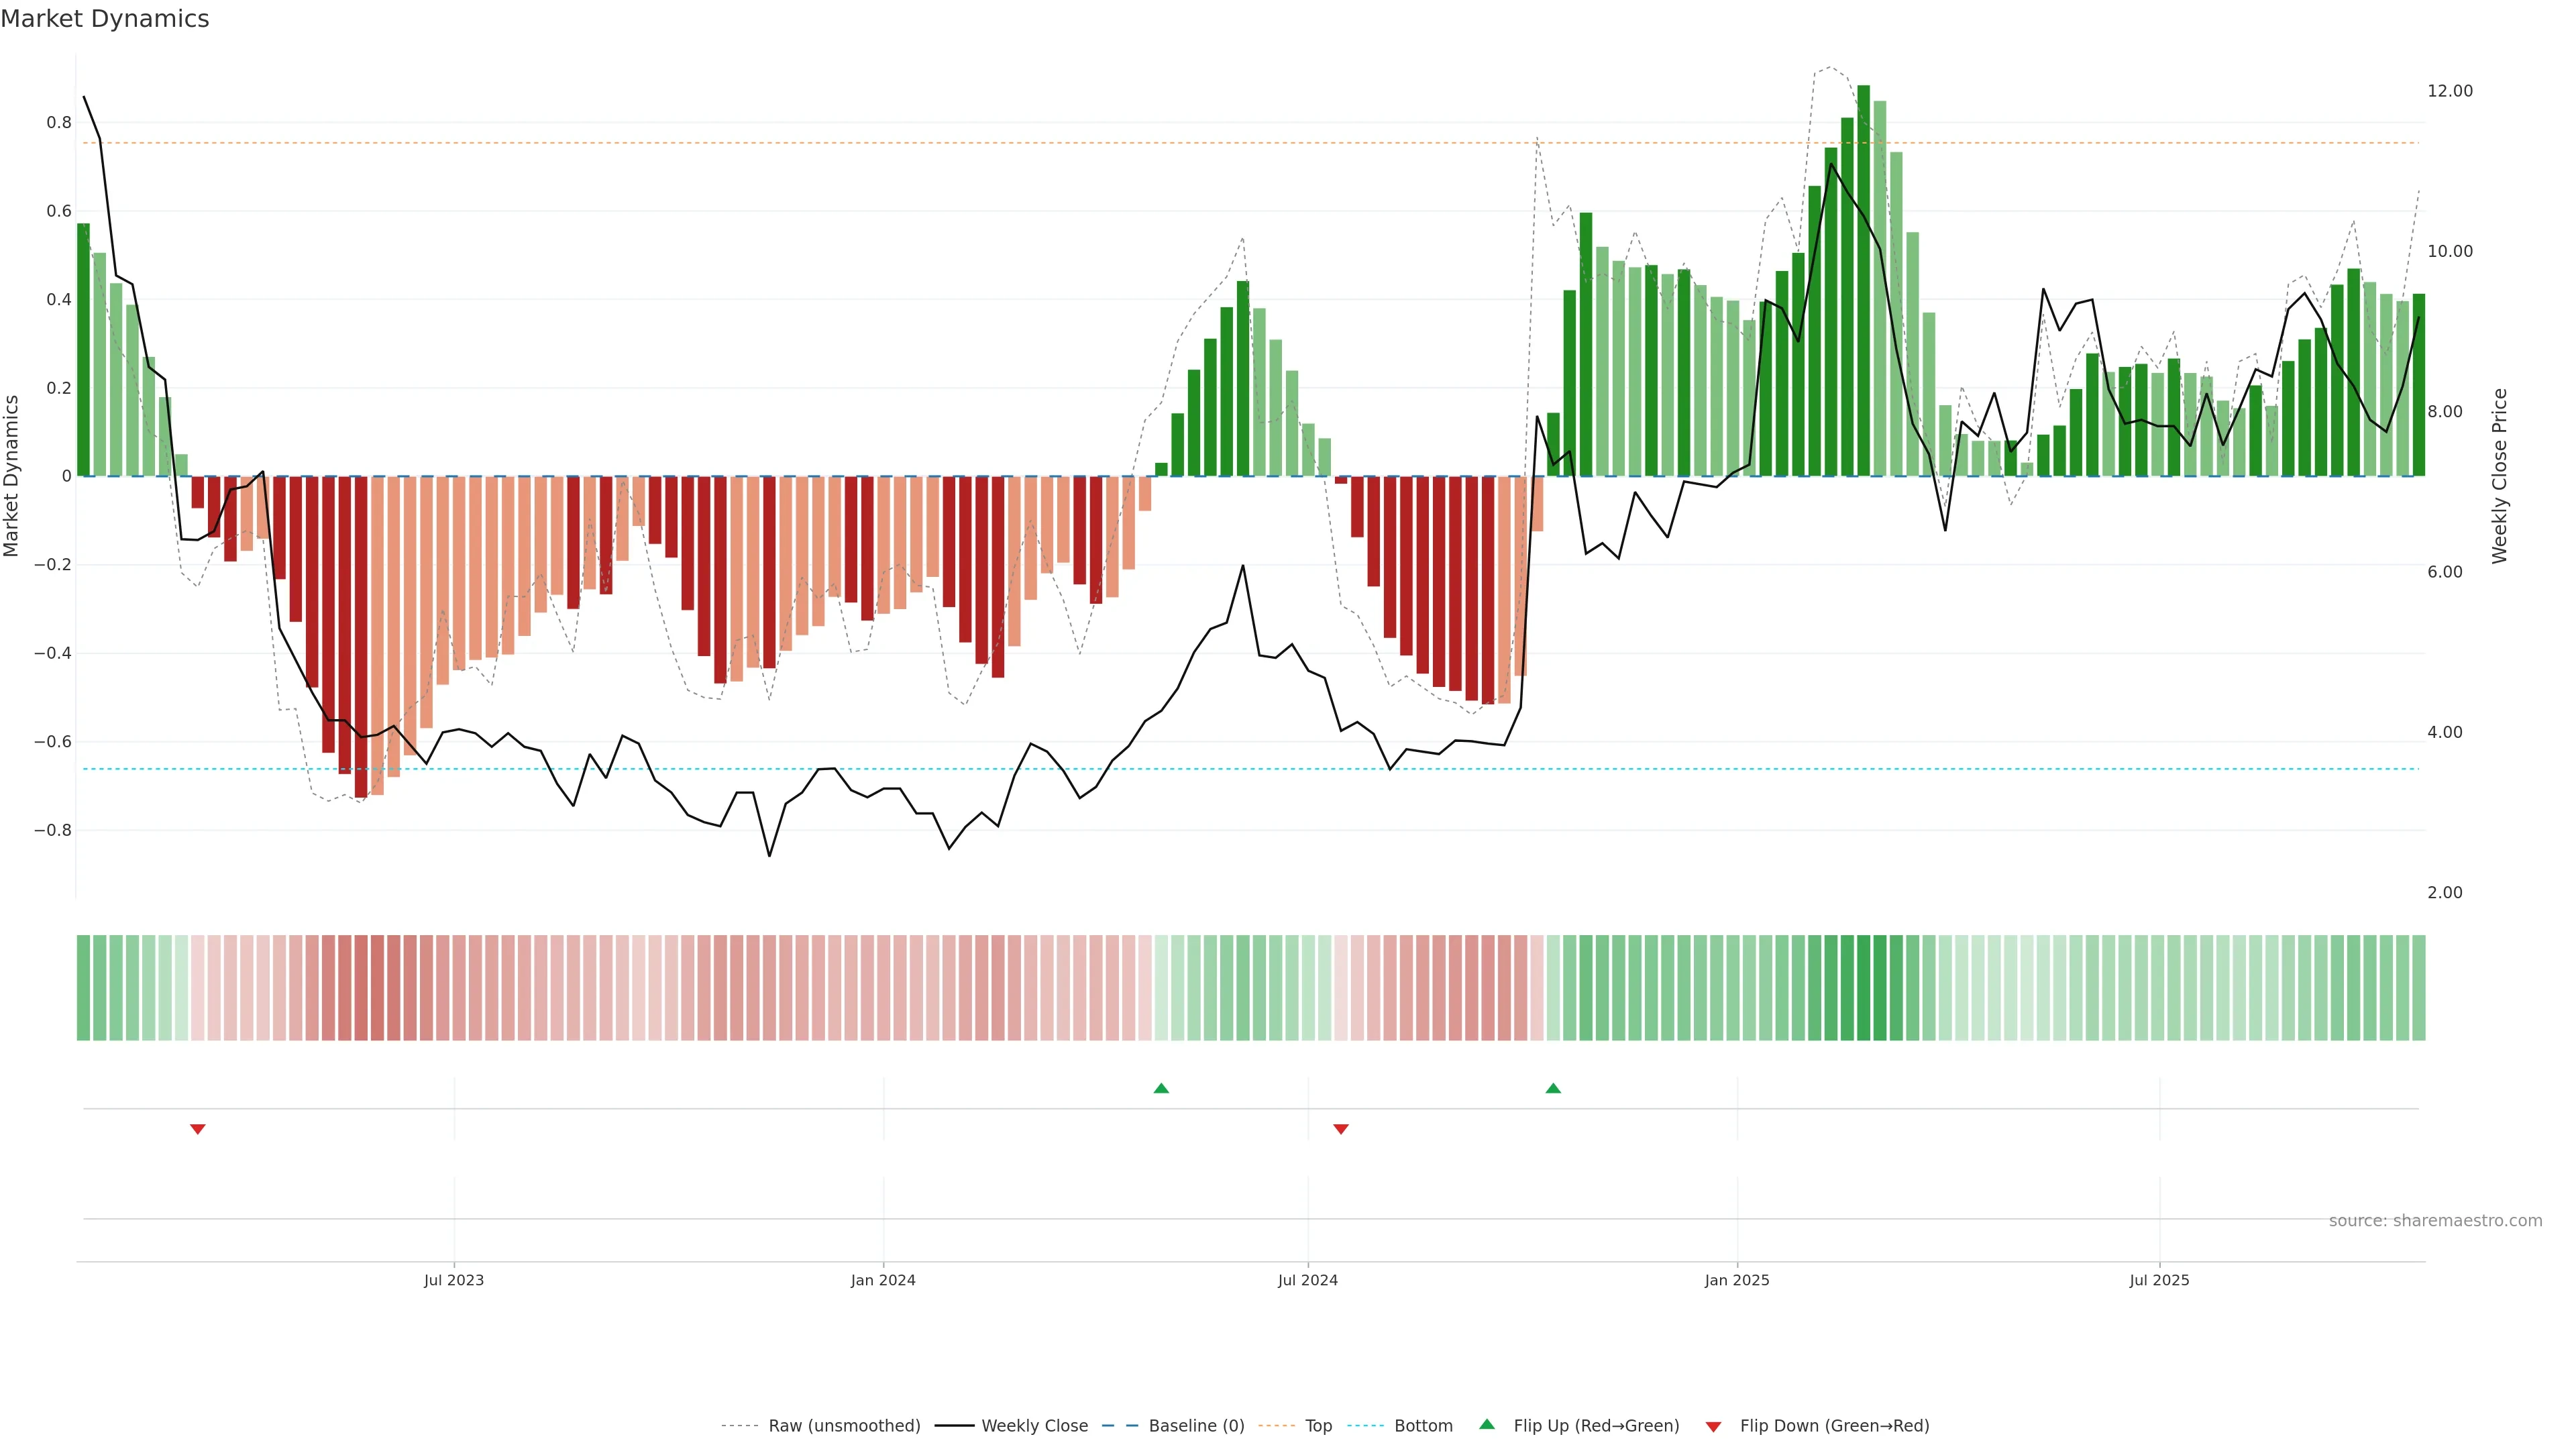The width and height of the screenshot is (2576, 1449).
Task: Click the Jan 2024 x-axis label
Action: click(x=883, y=1280)
